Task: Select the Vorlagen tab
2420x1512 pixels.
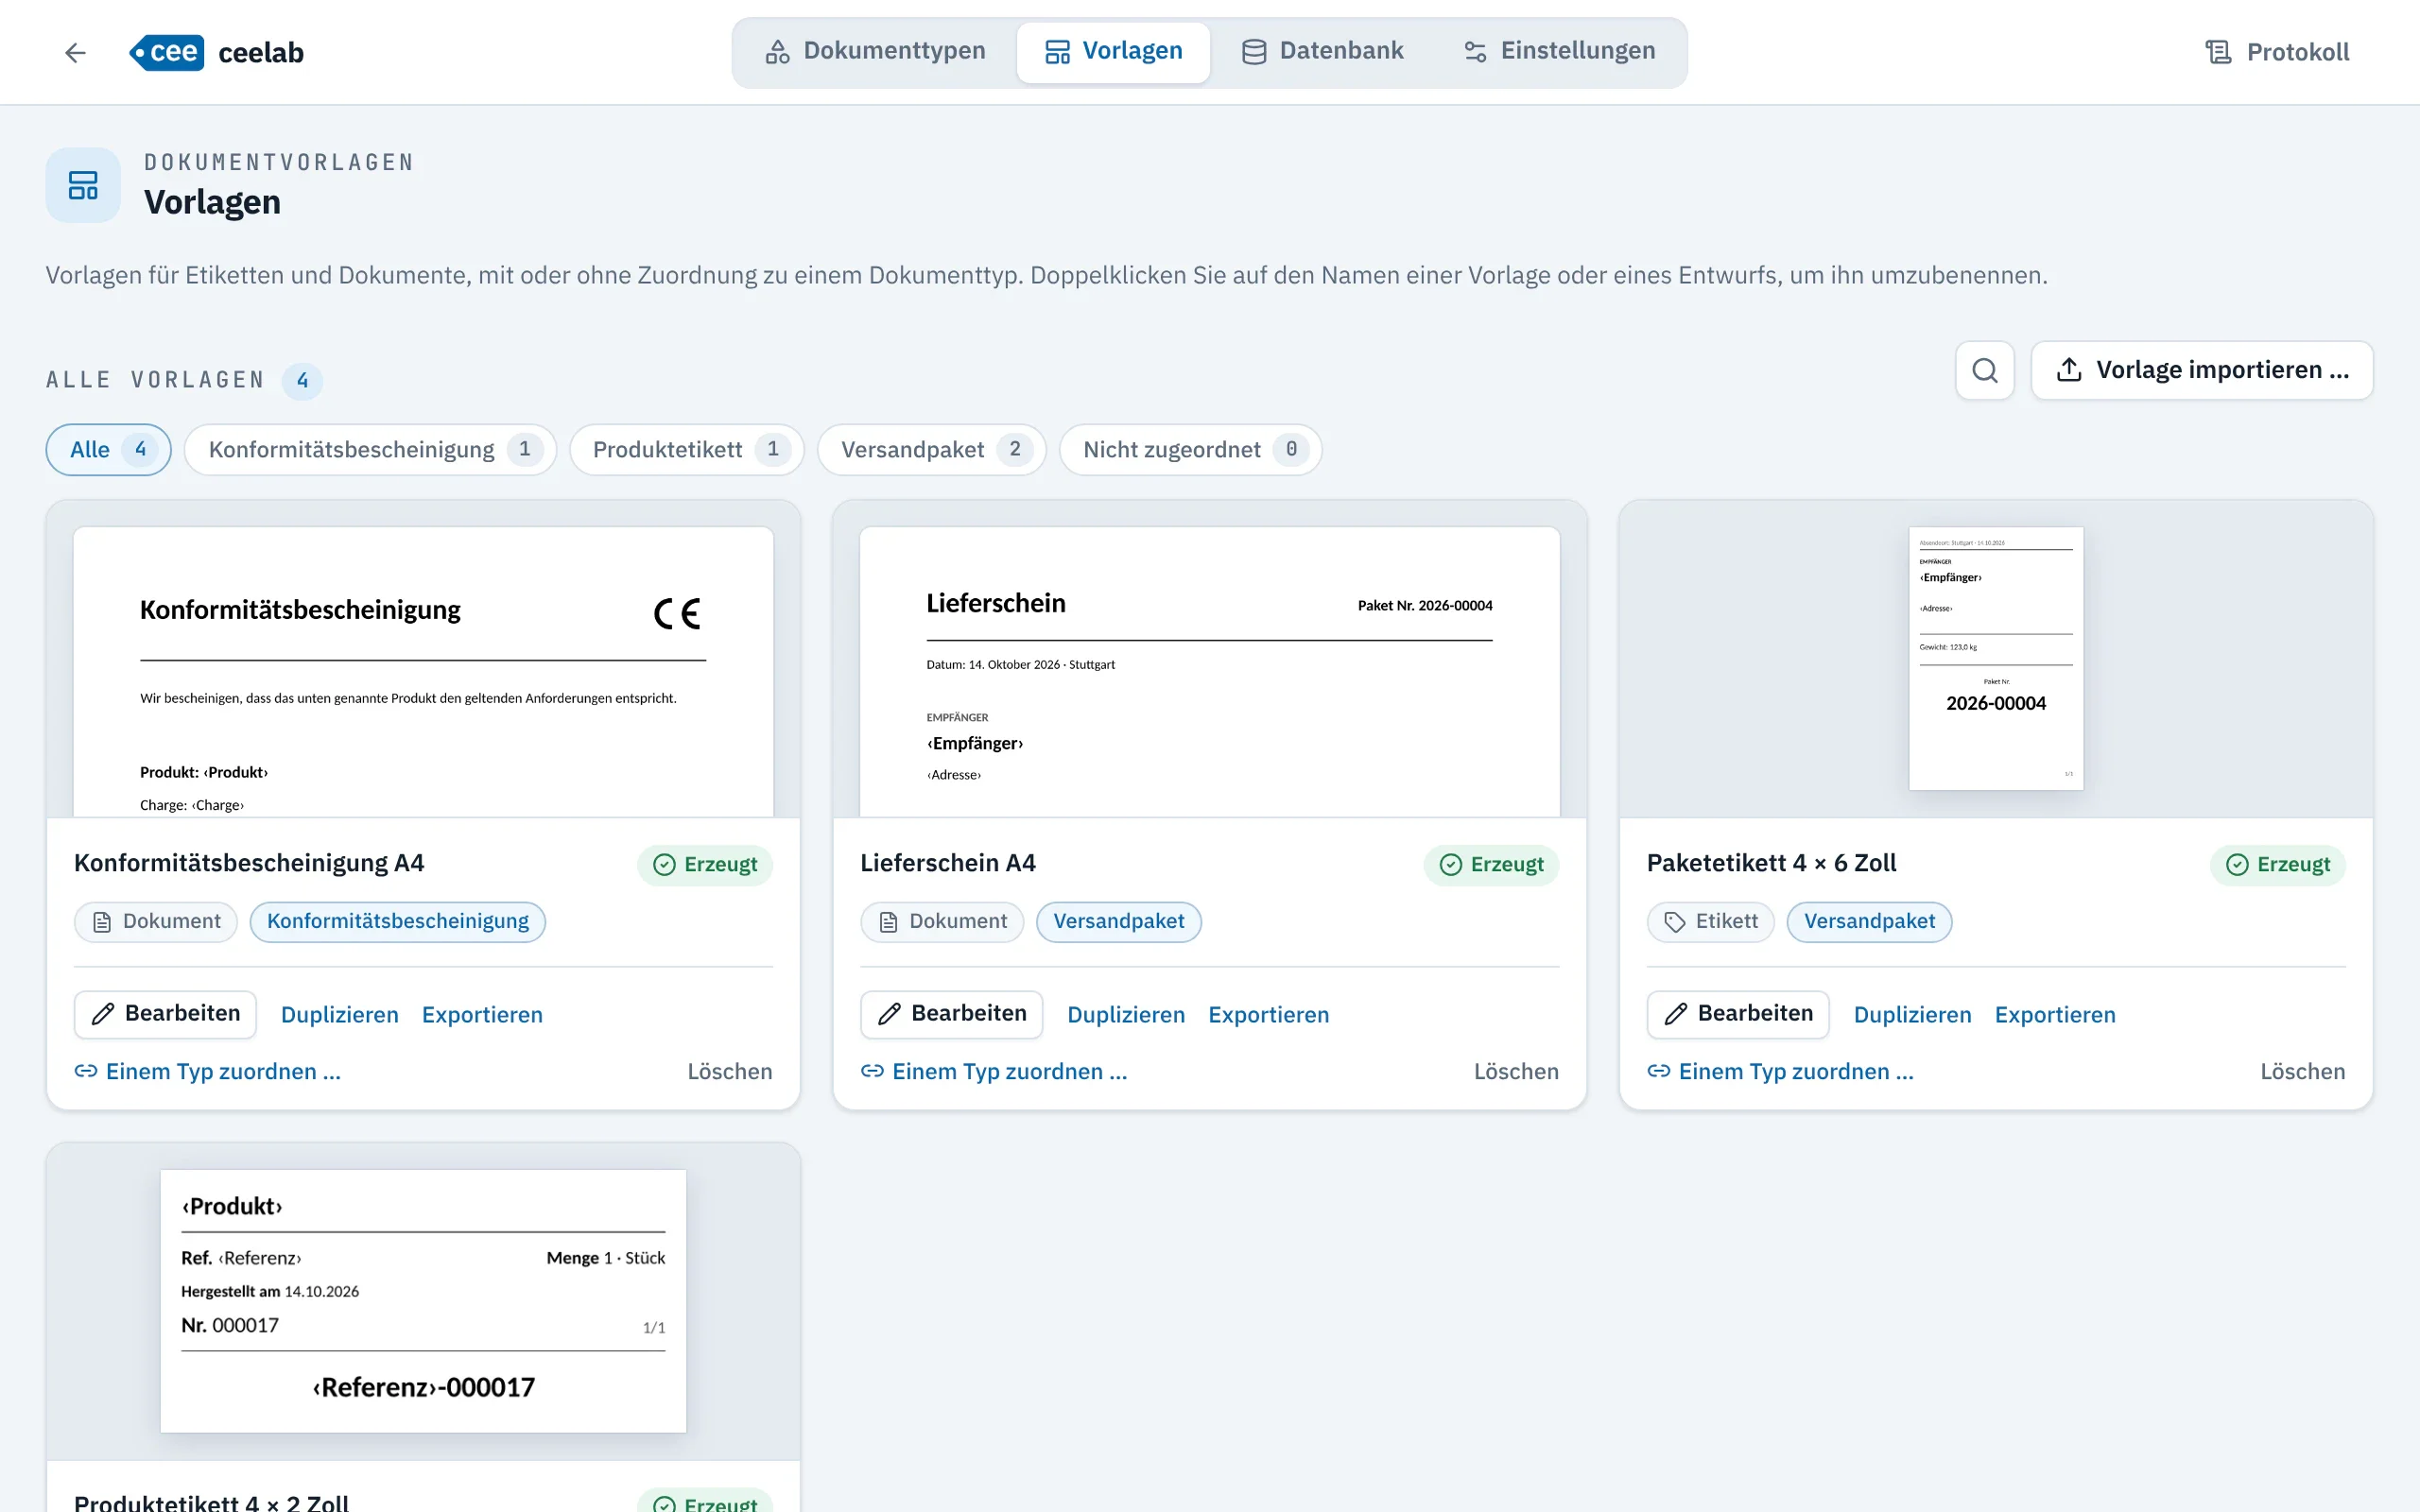Action: pyautogui.click(x=1113, y=51)
